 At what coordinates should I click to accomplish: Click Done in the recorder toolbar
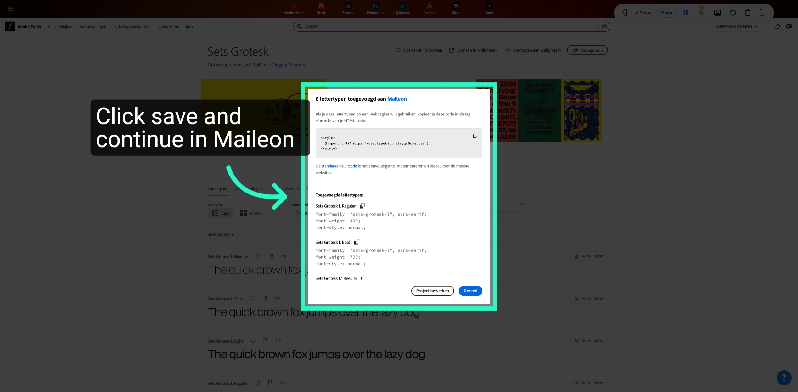coord(666,13)
